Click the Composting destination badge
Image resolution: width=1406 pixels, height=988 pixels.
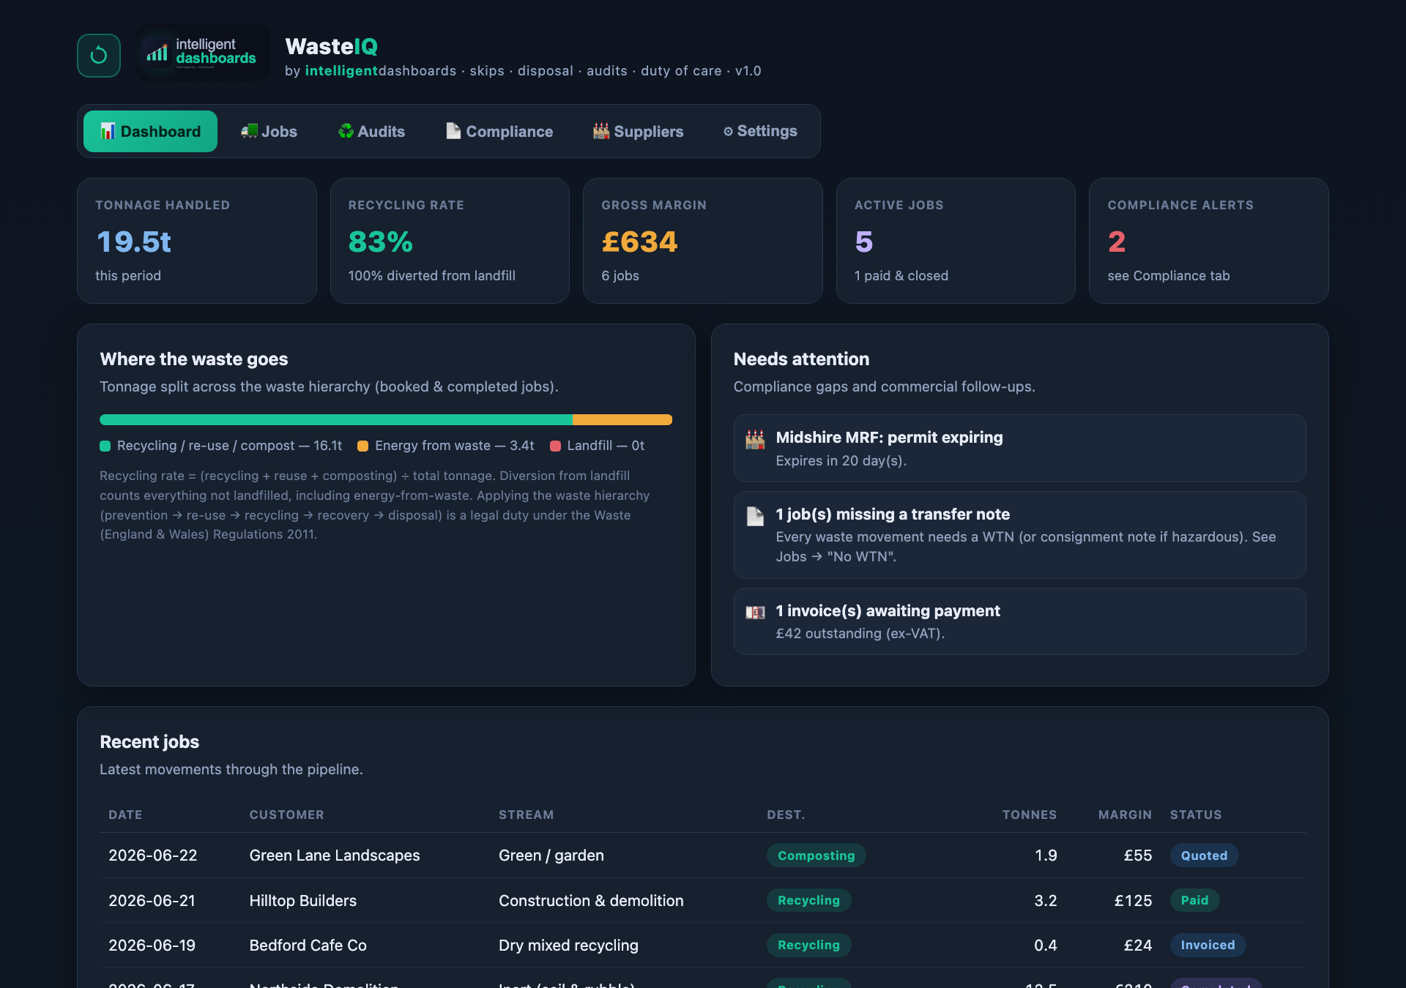[816, 856]
